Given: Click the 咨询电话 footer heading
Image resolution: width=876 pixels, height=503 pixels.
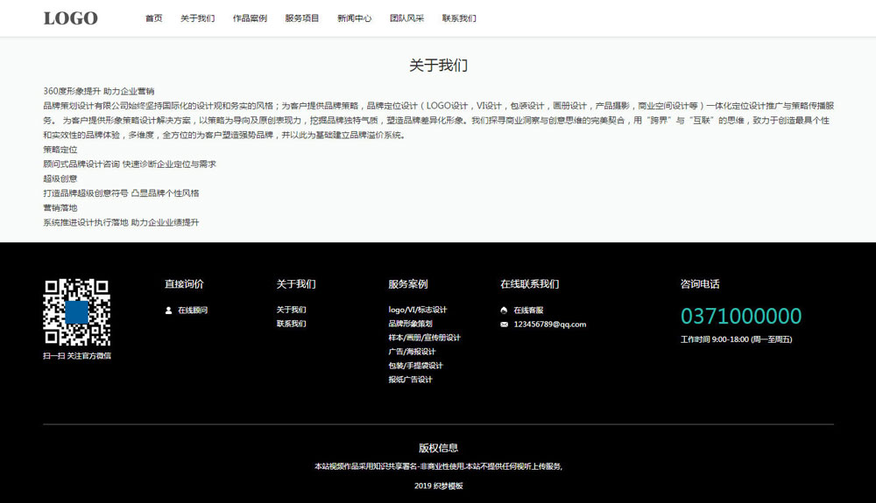Looking at the screenshot, I should click(x=700, y=284).
